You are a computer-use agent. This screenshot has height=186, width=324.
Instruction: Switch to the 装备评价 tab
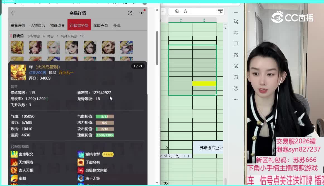coord(18,25)
